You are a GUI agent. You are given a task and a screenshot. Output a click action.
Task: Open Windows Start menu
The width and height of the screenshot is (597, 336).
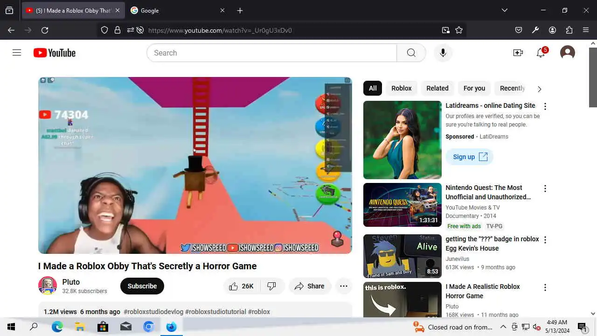coord(11,327)
